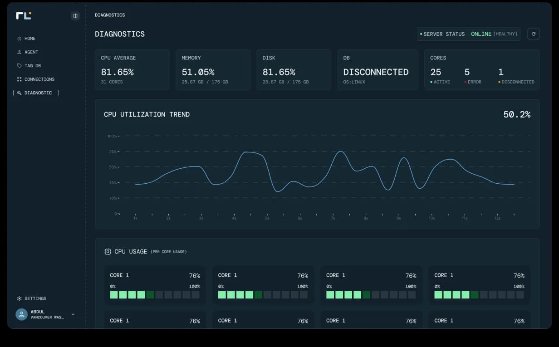The height and width of the screenshot is (347, 559).
Task: Click the DISCONNECTED value in the DB card
Action: [x=376, y=72]
